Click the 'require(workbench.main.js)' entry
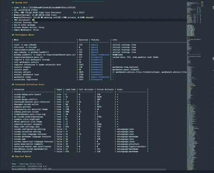Image resolution: width=214 pixels, height=173 pixels. click(x=28, y=57)
